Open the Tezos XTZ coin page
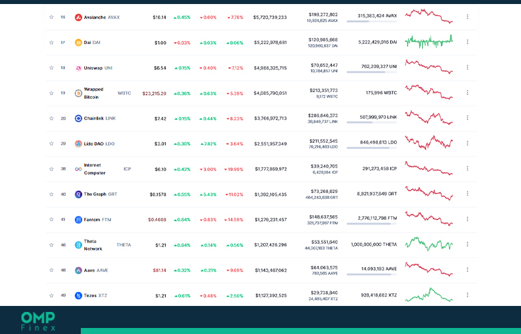521x334 pixels. click(x=96, y=295)
